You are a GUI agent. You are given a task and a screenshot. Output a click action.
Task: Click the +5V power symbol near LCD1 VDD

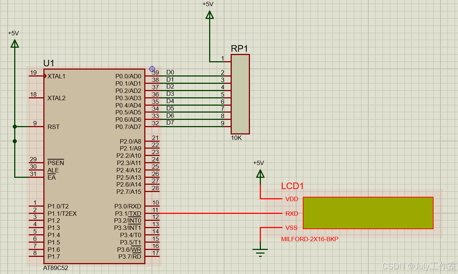point(260,175)
